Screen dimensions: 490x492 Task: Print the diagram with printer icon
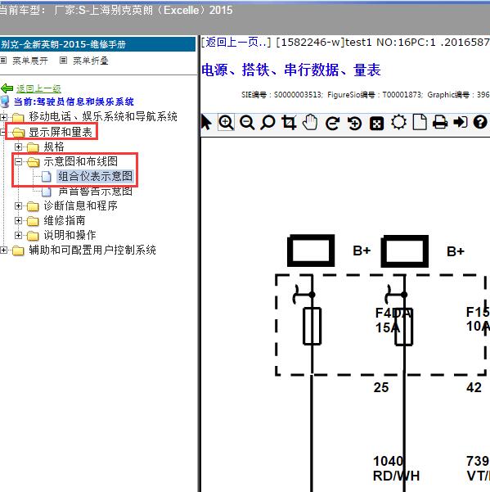click(440, 122)
